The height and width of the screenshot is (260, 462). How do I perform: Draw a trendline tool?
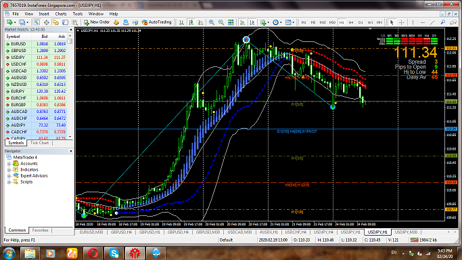[432, 22]
